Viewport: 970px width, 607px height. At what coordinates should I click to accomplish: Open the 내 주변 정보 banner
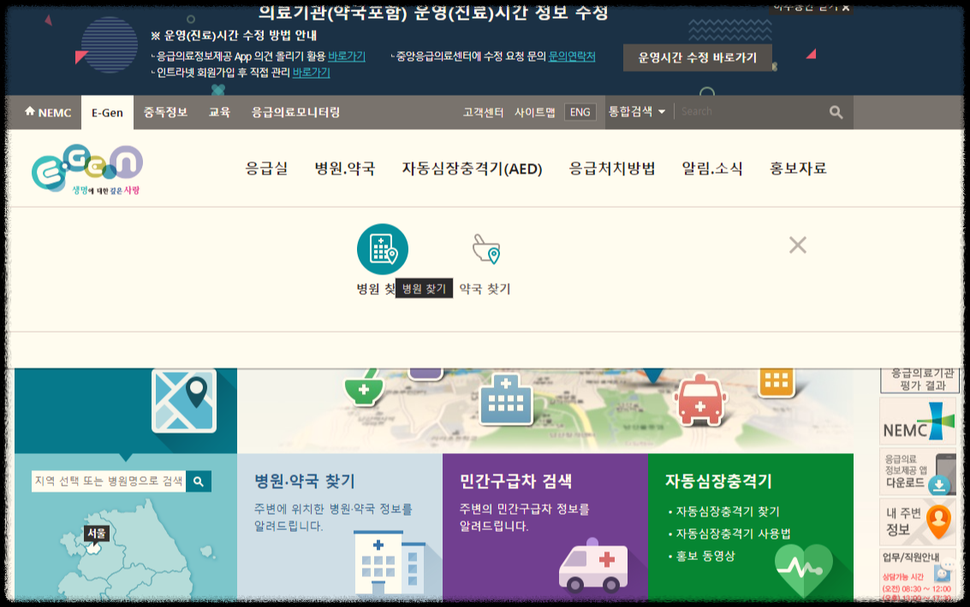click(918, 522)
